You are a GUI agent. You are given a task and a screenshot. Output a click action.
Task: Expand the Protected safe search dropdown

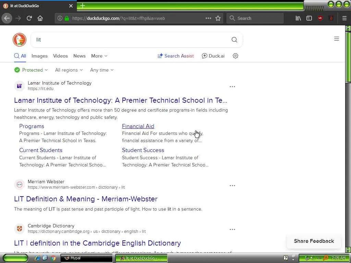pos(31,70)
